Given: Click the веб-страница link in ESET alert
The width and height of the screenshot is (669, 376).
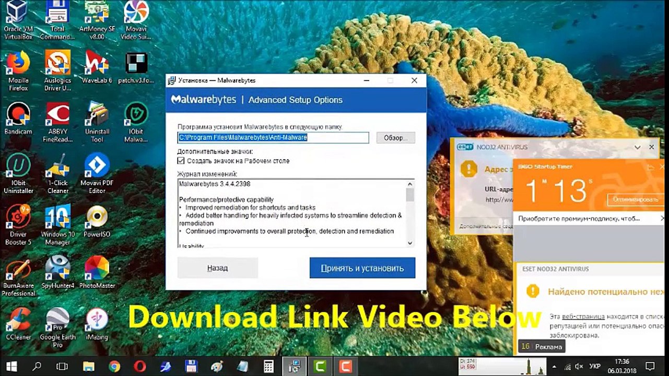Looking at the screenshot, I should pyautogui.click(x=583, y=316).
